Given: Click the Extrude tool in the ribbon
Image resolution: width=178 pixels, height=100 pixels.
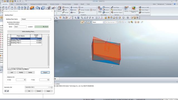Looking at the screenshot, I should pyautogui.click(x=60, y=9).
